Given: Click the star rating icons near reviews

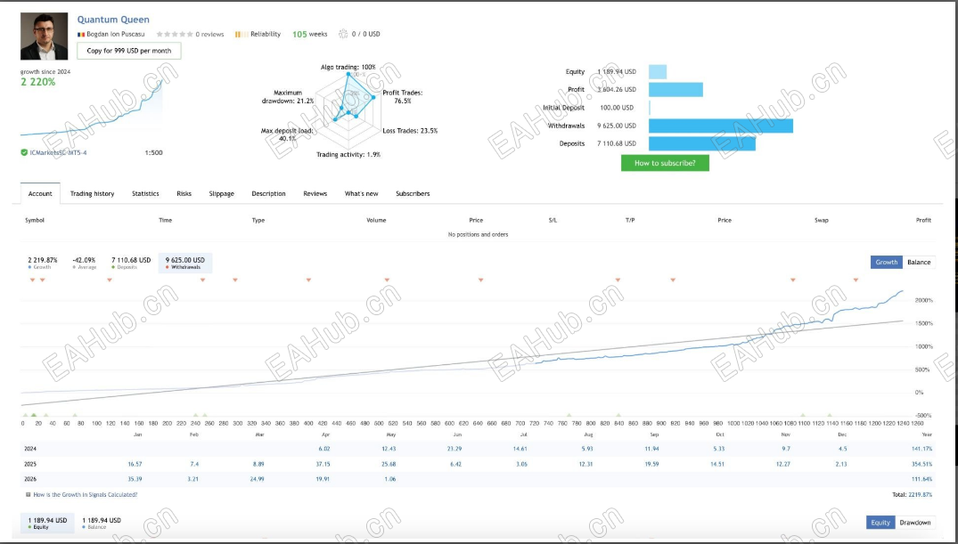Looking at the screenshot, I should click(175, 34).
